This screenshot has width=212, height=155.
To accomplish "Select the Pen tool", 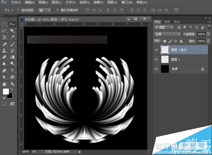I will [x=4, y=70].
